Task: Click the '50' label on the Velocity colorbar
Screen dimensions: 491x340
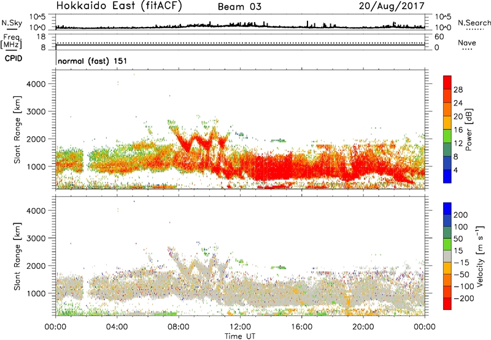Action: point(458,239)
